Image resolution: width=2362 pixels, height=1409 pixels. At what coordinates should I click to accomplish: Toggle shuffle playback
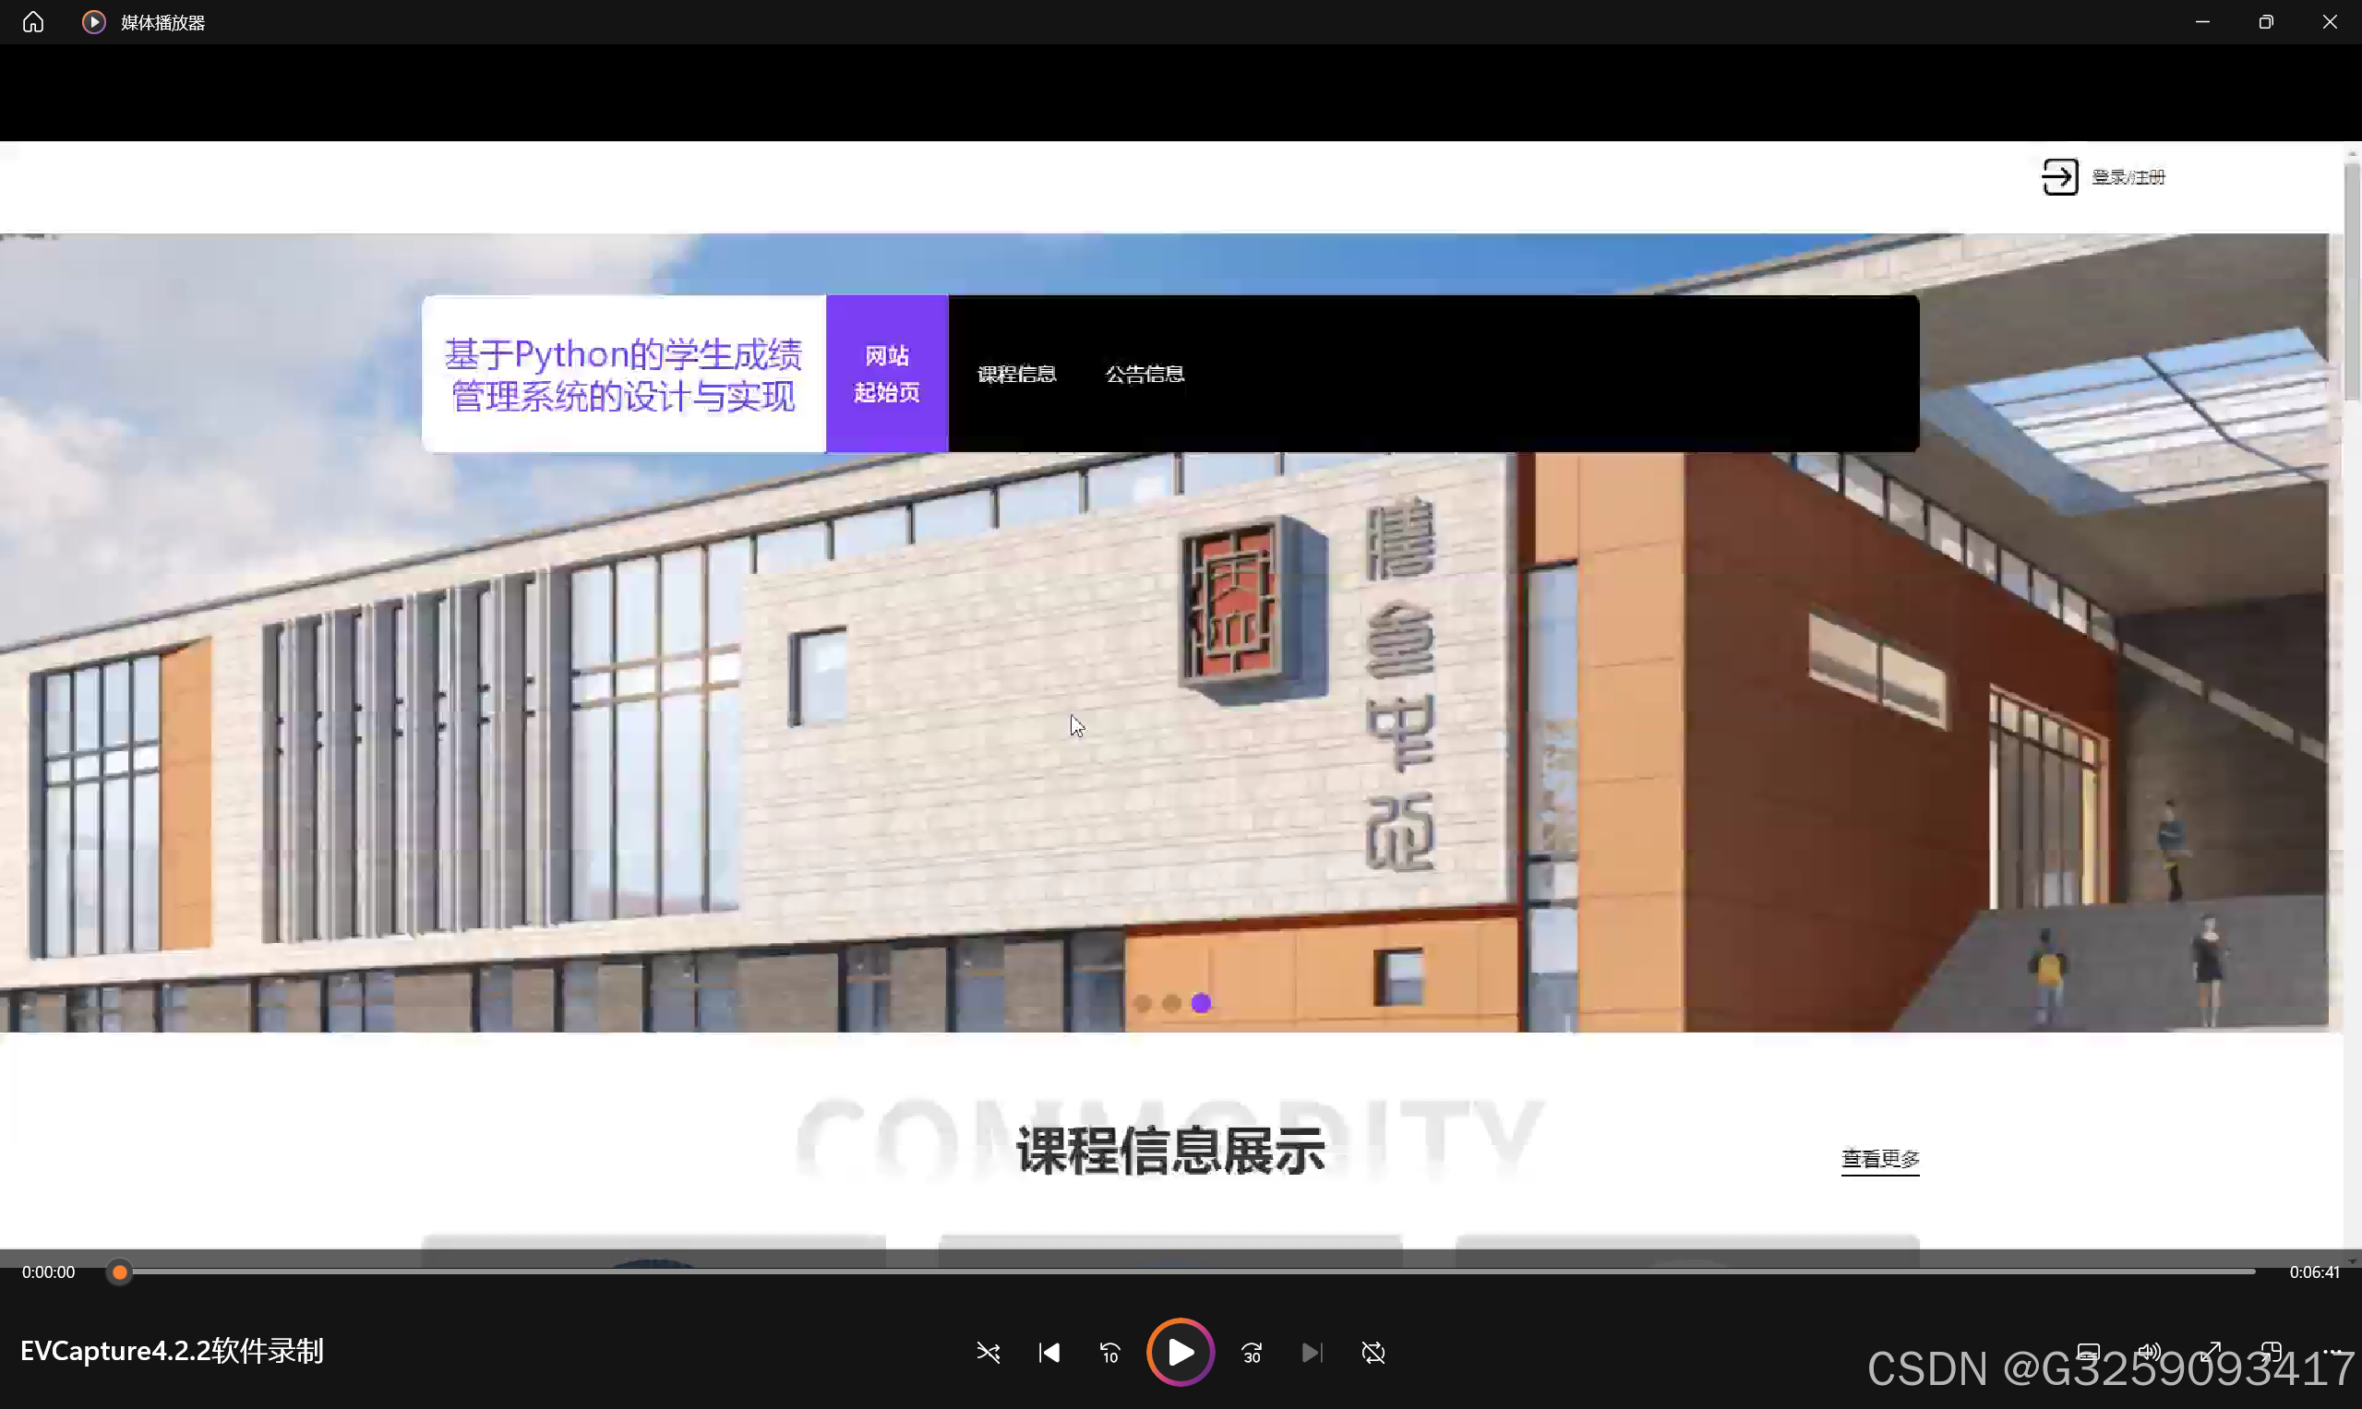click(988, 1352)
